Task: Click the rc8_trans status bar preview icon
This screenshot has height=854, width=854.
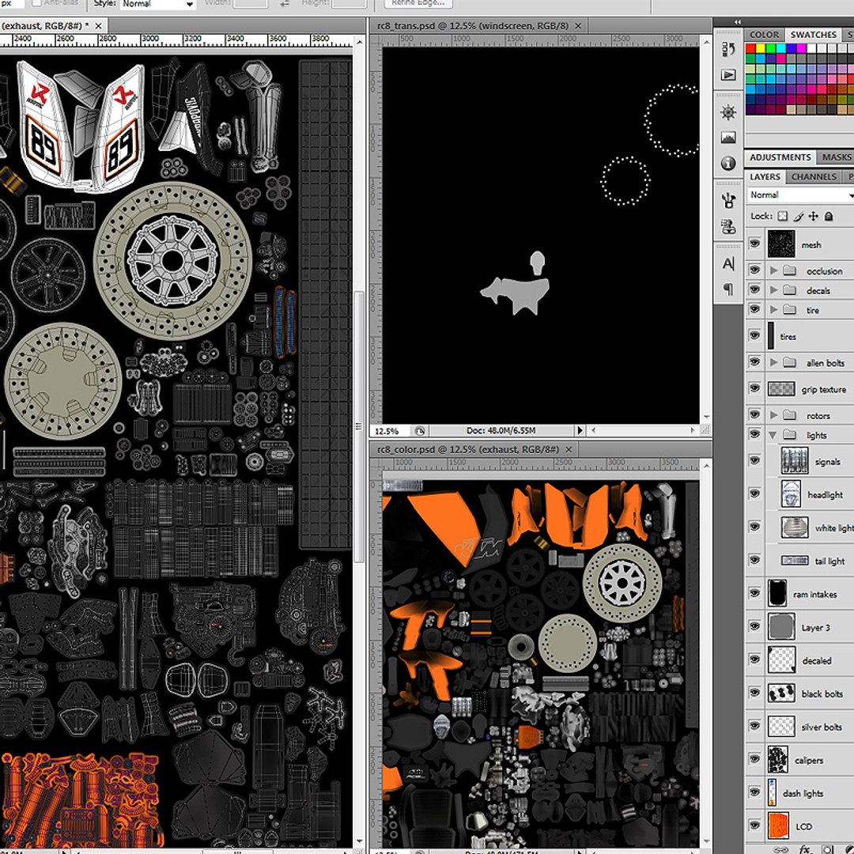Action: (x=419, y=431)
